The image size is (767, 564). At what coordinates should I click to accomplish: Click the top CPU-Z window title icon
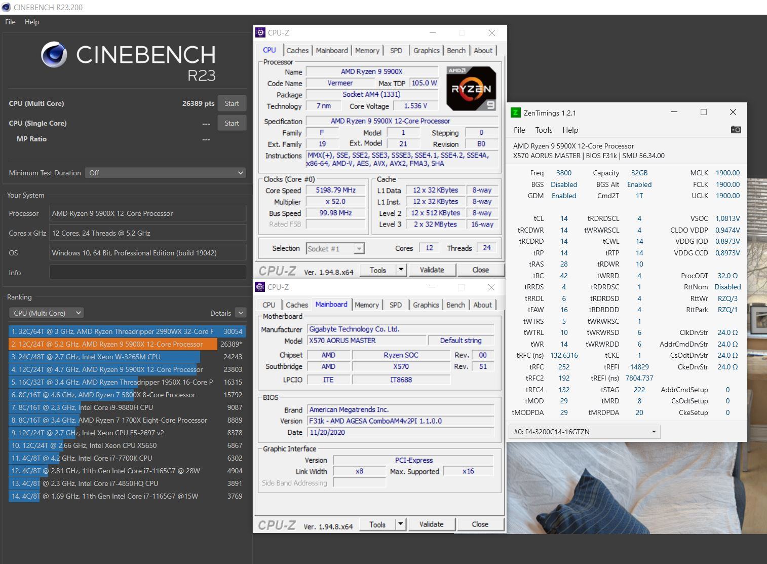[x=260, y=32]
